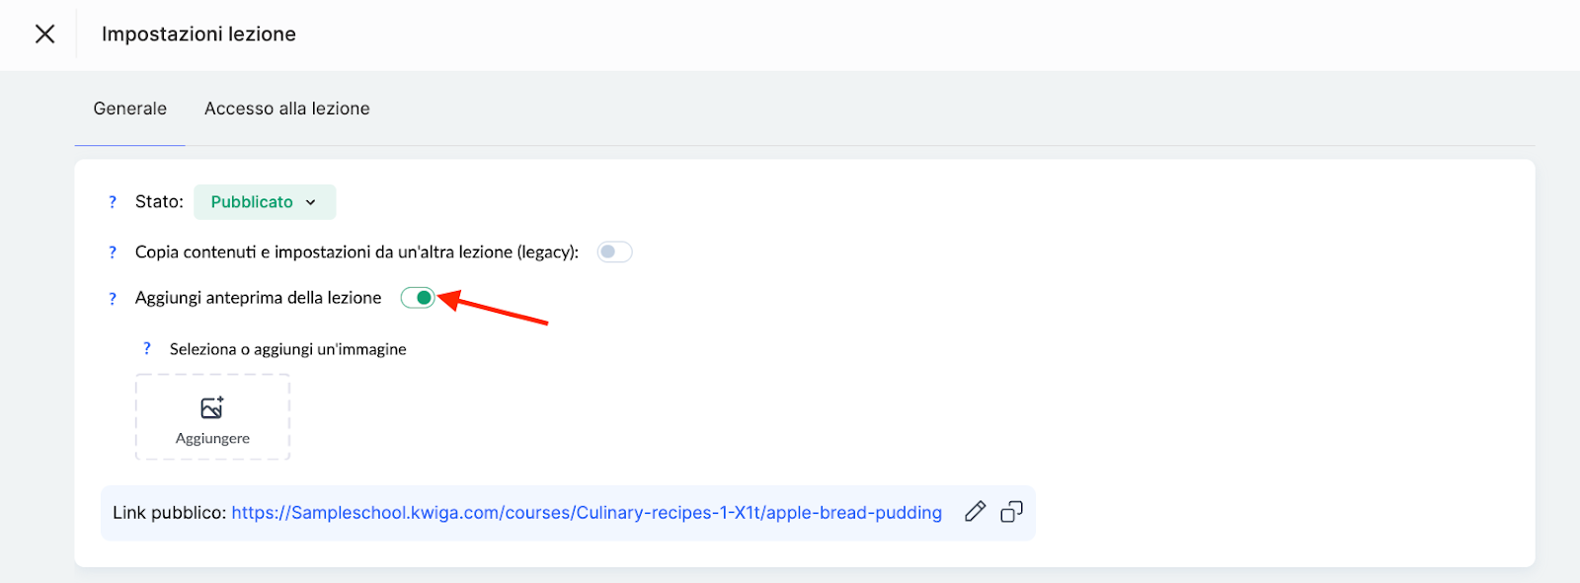Screen dimensions: 1580x583
Task: Close the Impostazioni lezione panel
Action: [44, 35]
